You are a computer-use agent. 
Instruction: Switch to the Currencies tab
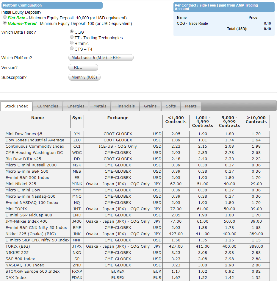pyautogui.click(x=48, y=106)
